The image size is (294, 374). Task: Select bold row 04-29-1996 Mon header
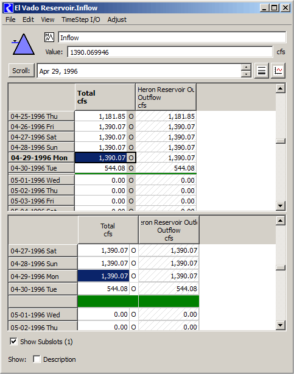41,158
